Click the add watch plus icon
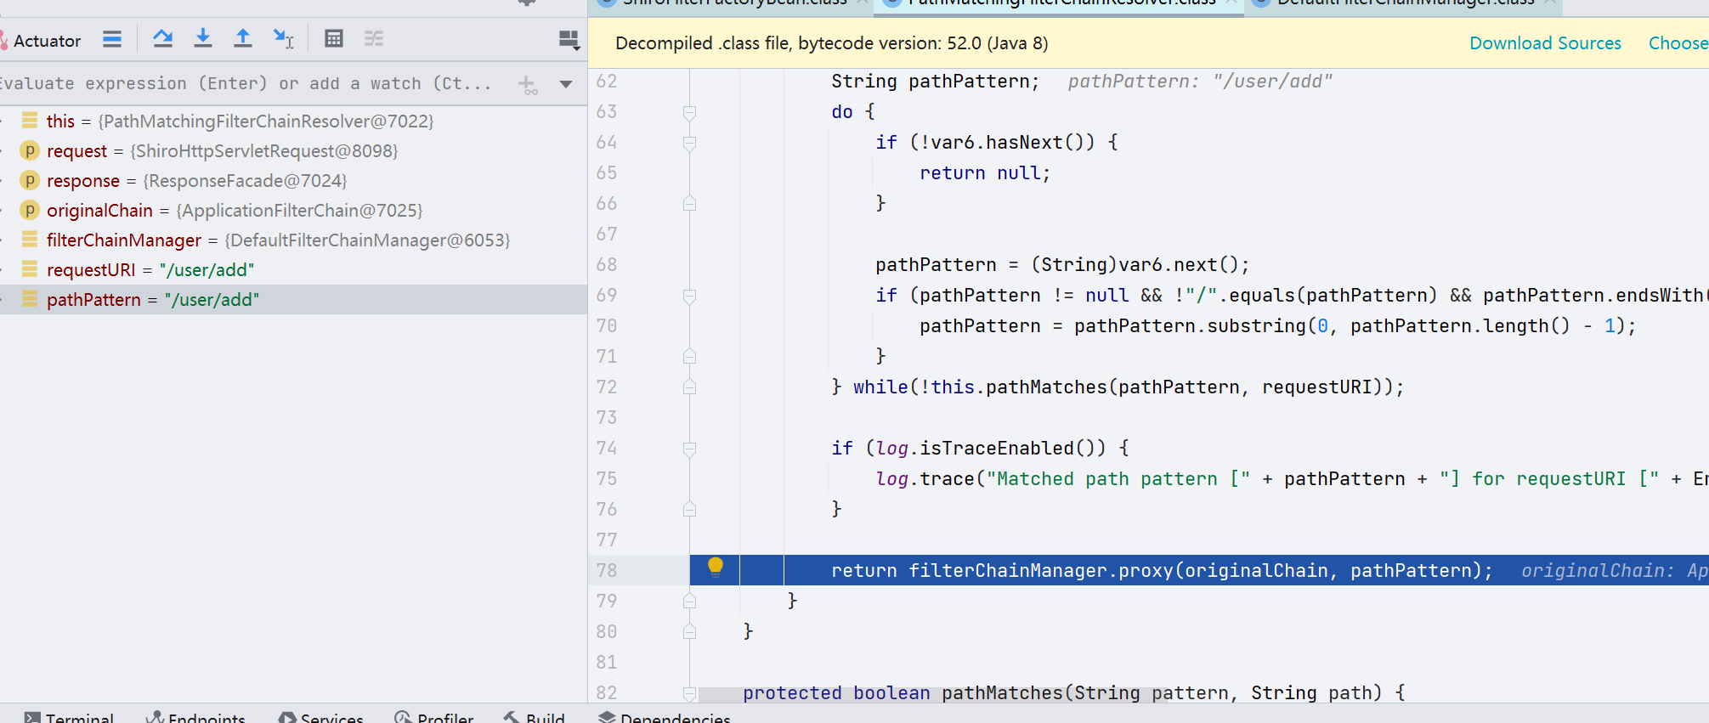Image resolution: width=1709 pixels, height=723 pixels. click(x=528, y=84)
